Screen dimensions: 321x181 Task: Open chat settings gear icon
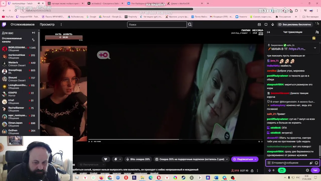307,170
